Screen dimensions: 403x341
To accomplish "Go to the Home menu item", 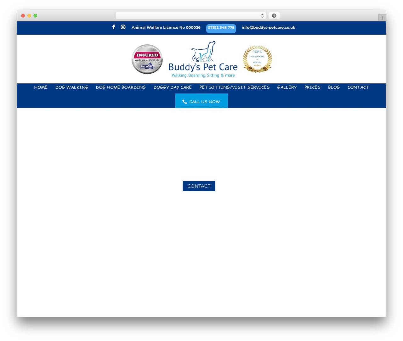I will click(41, 87).
